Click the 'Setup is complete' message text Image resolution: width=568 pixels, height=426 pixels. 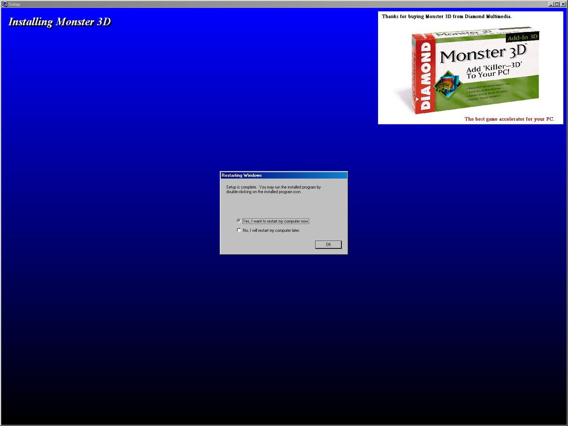pyautogui.click(x=274, y=190)
